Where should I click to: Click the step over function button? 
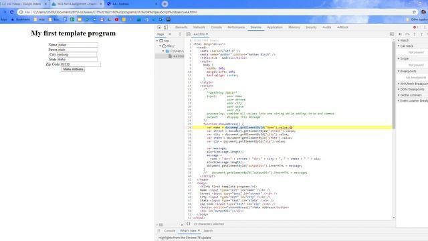coord(407,34)
